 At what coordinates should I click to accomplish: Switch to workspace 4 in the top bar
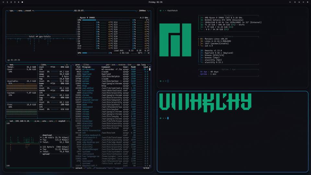coord(18,2)
